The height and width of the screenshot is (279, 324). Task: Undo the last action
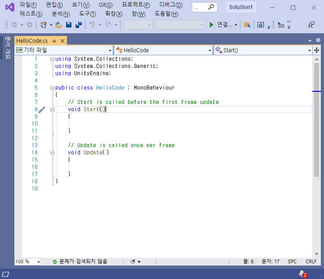(x=92, y=25)
